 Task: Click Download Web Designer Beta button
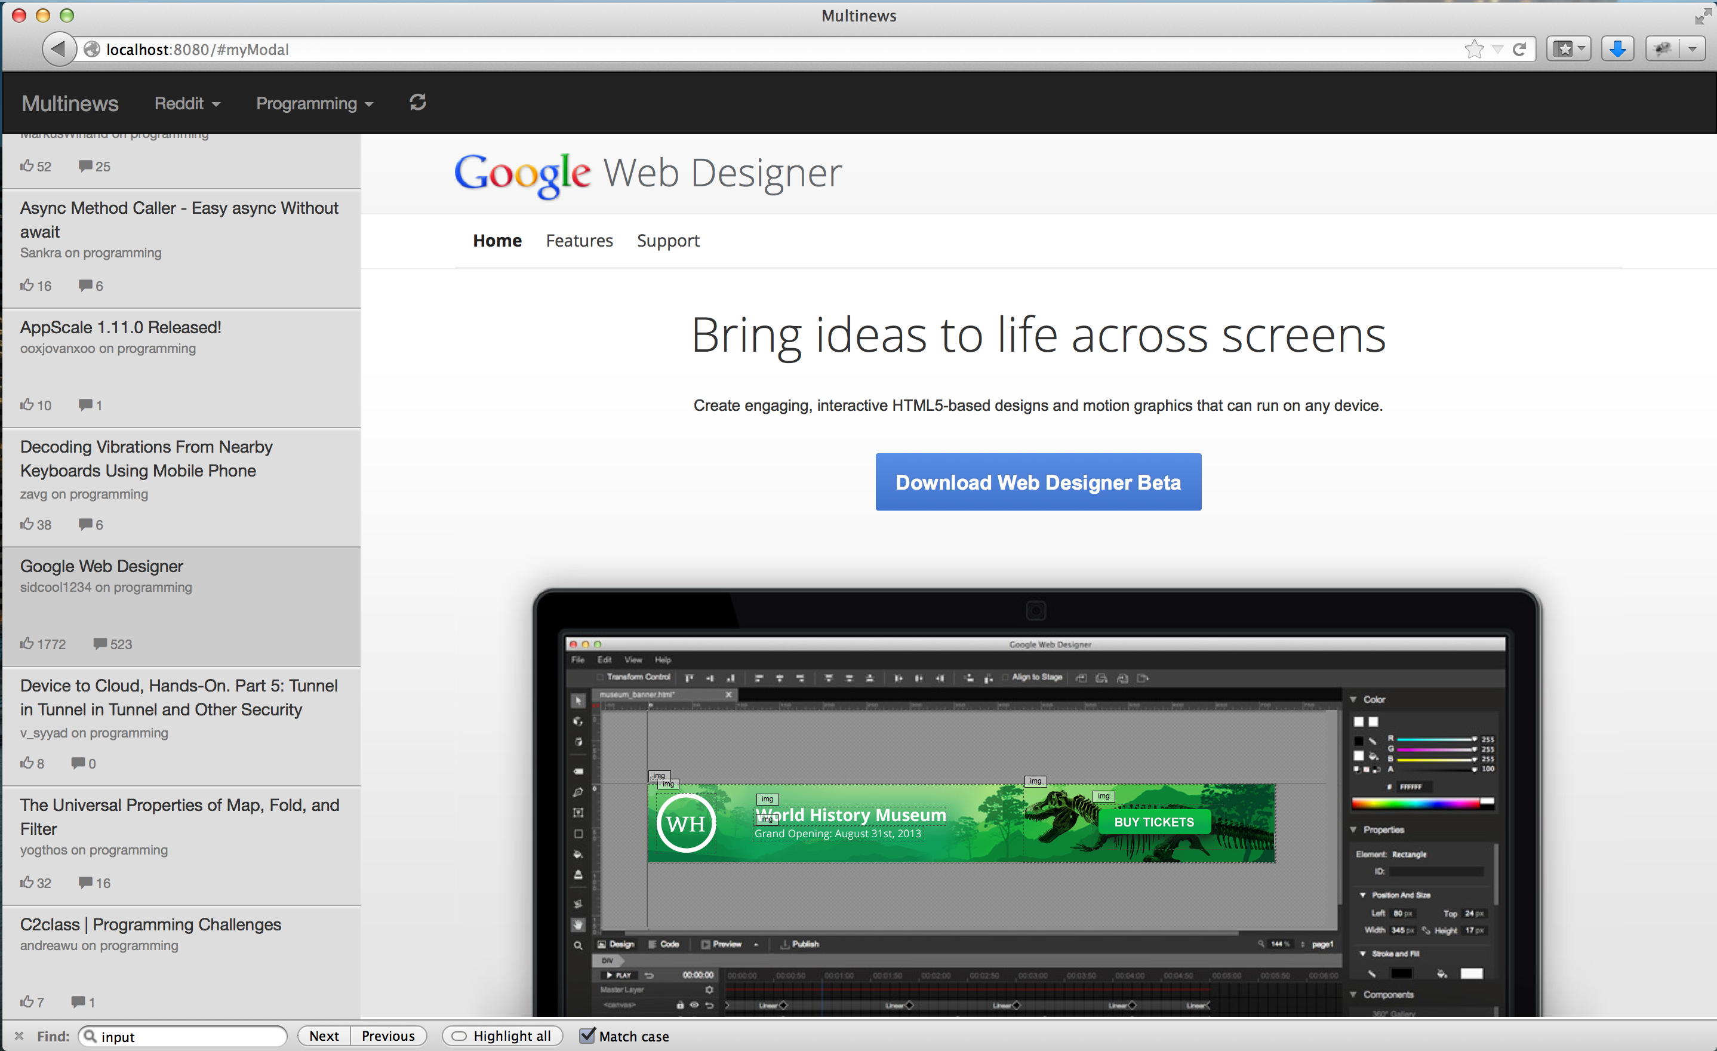1038,481
